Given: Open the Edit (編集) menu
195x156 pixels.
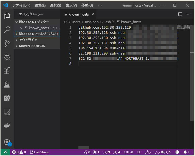Looking at the screenshot, I should 40,5.
